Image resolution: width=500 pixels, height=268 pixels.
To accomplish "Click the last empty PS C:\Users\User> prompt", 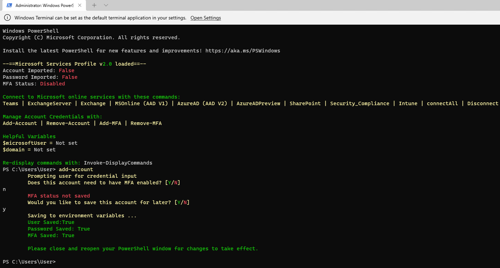I will [x=29, y=262].
